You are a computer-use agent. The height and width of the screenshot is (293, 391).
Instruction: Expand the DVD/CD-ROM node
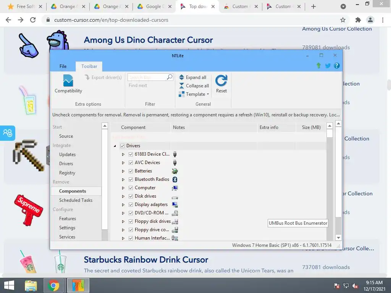pos(123,213)
